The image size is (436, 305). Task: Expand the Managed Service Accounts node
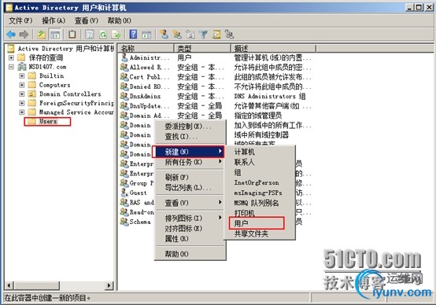pos(22,112)
